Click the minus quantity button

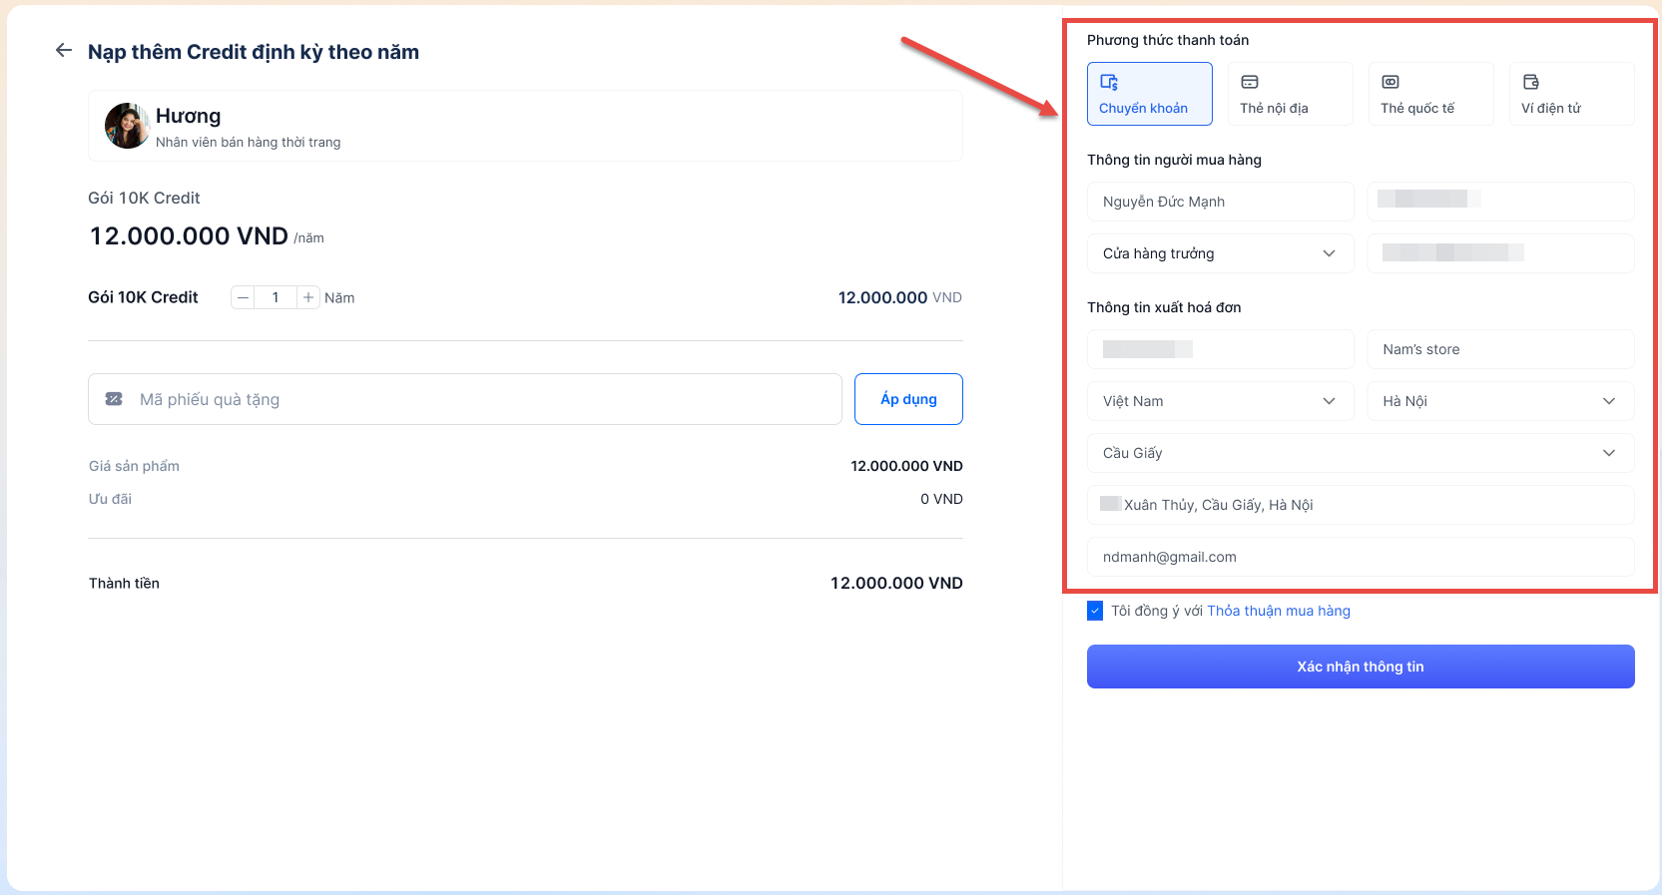point(243,297)
